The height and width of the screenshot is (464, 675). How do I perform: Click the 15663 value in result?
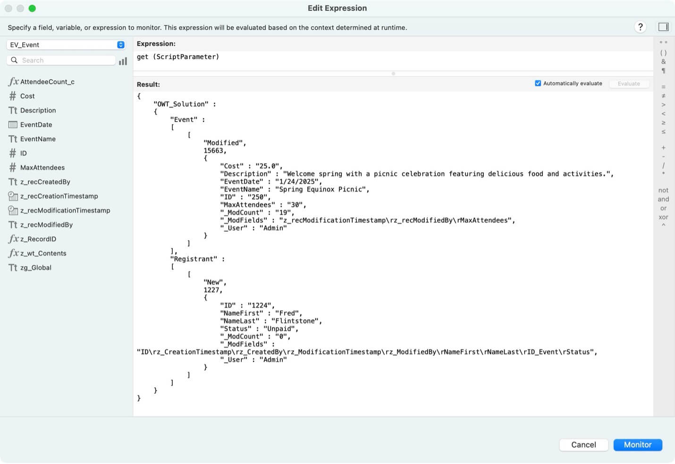(213, 151)
